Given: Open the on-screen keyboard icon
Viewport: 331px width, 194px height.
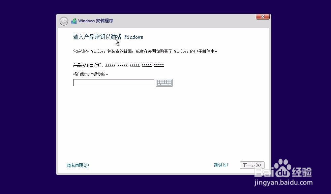Looking at the screenshot, I should [x=164, y=83].
